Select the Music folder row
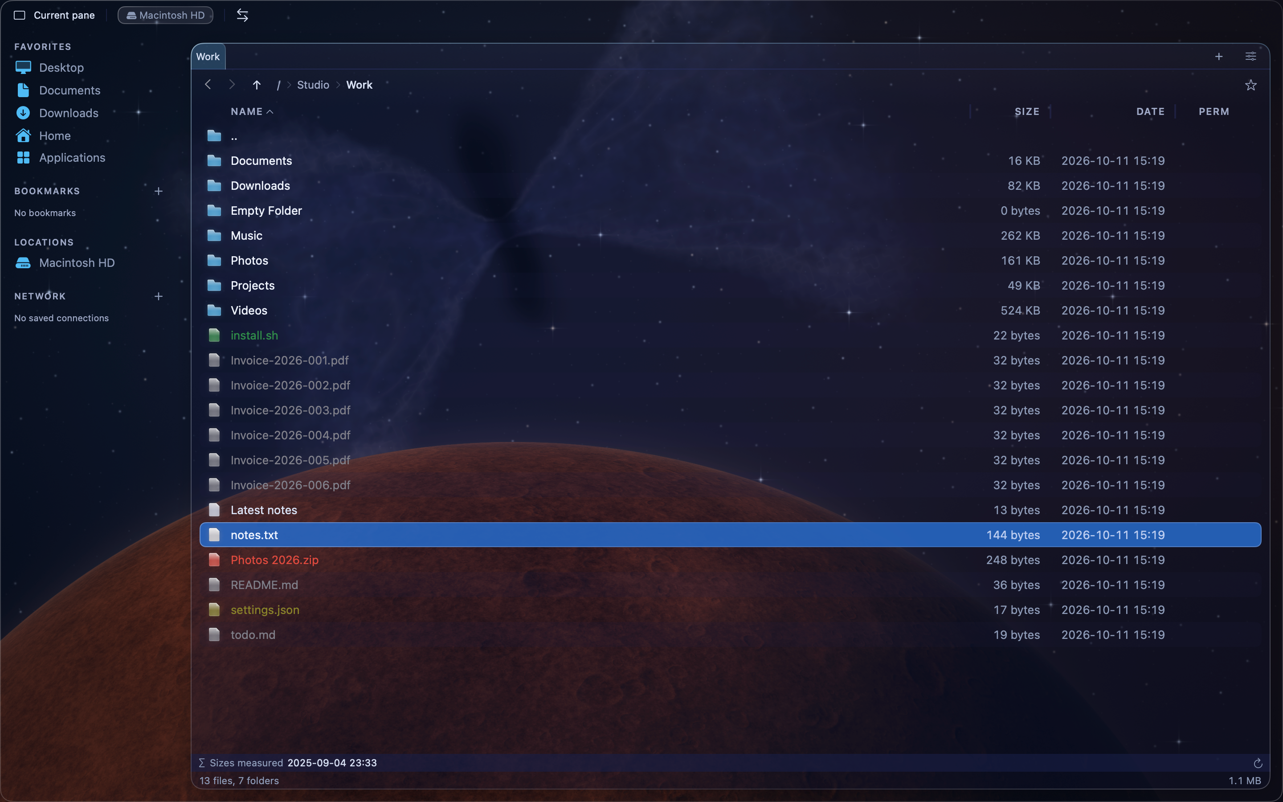The width and height of the screenshot is (1283, 802). pos(730,236)
